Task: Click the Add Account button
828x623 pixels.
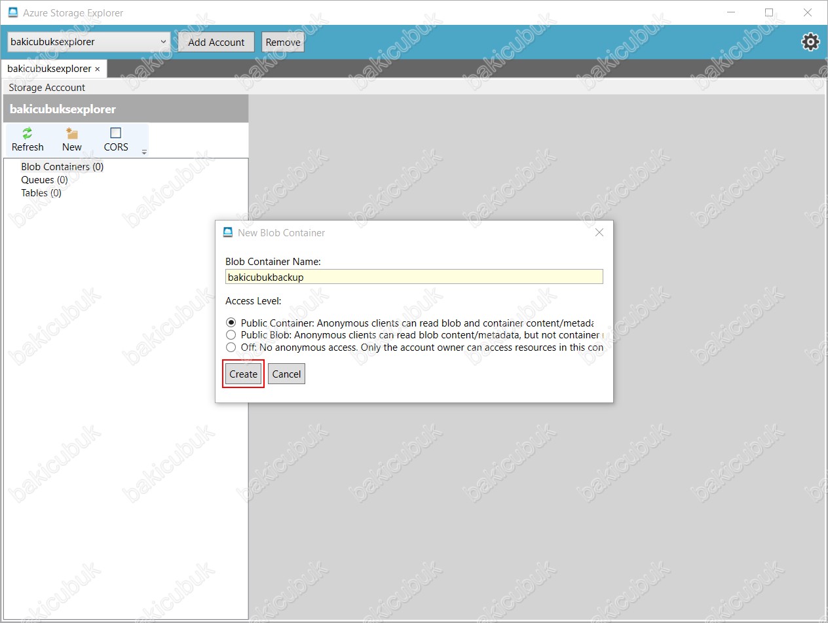Action: click(216, 42)
